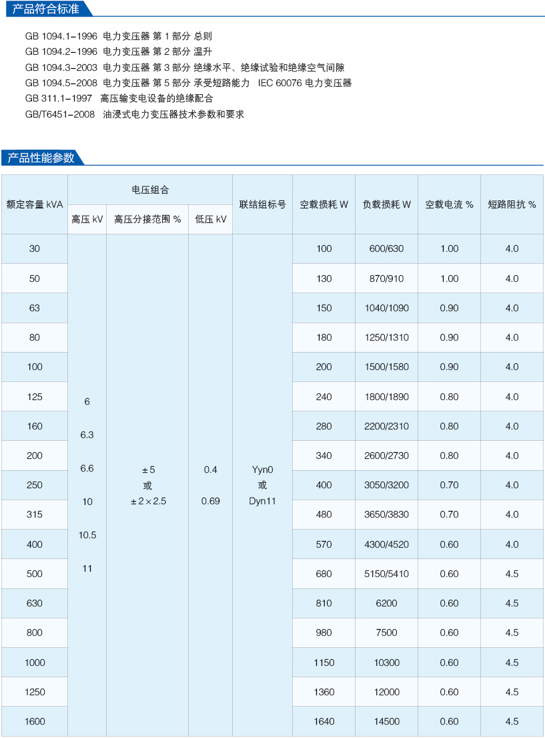Click the 空载电流 % column header
Image resolution: width=545 pixels, height=738 pixels.
tap(449, 204)
